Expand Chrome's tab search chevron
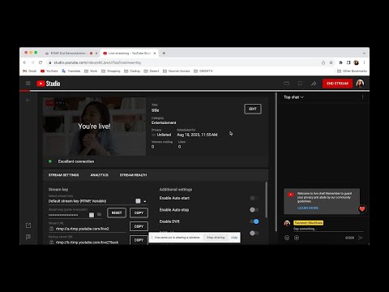 pyautogui.click(x=364, y=54)
